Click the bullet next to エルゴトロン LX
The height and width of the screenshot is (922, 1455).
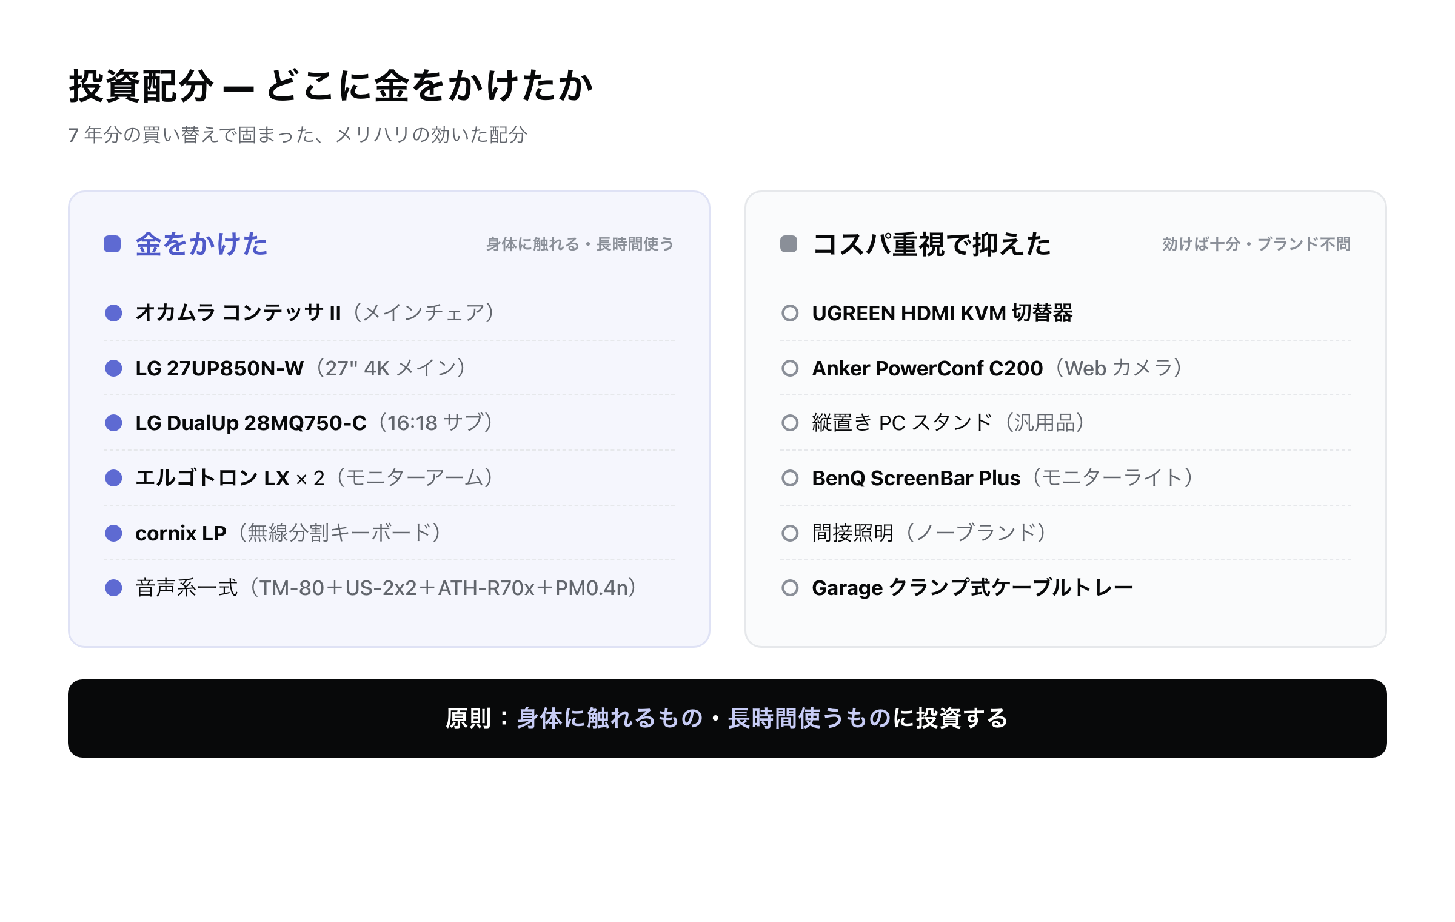pyautogui.click(x=113, y=478)
